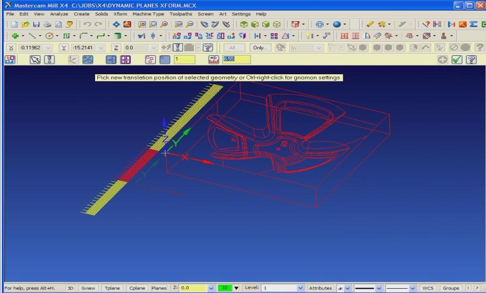Click the Shaded blue sphere icon
Viewport: 486px width, 293px height.
(x=337, y=24)
